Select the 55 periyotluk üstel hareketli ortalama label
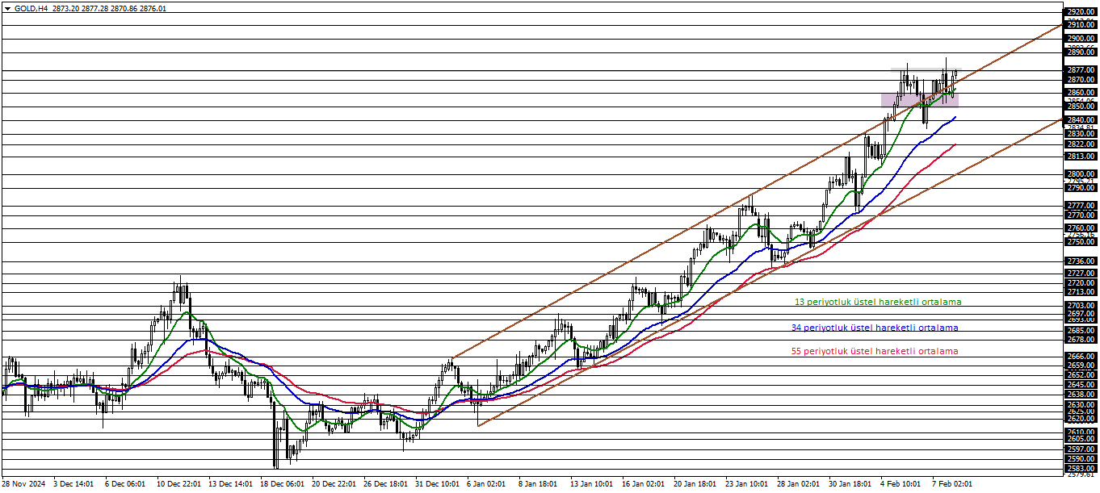 pyautogui.click(x=875, y=351)
